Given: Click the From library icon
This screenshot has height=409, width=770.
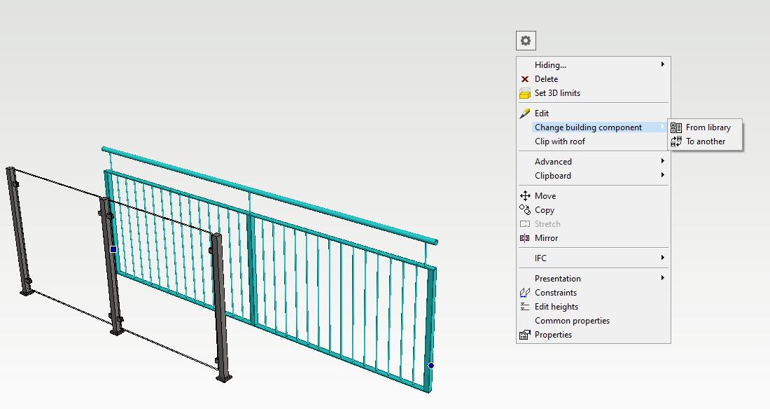Looking at the screenshot, I should click(676, 127).
